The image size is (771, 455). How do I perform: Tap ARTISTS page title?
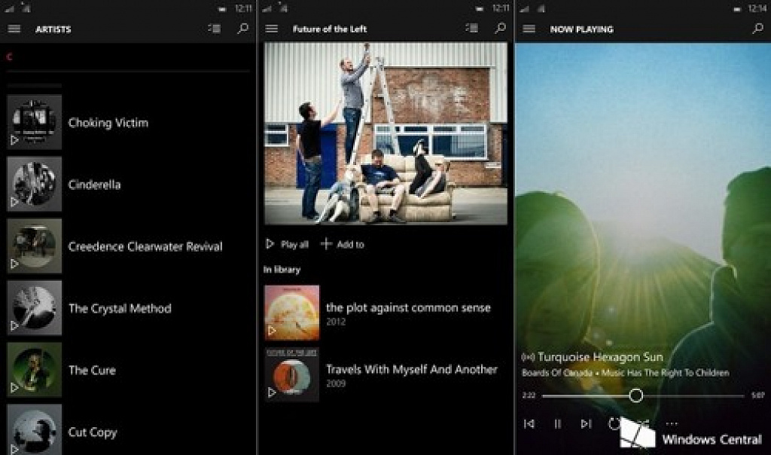[x=53, y=29]
